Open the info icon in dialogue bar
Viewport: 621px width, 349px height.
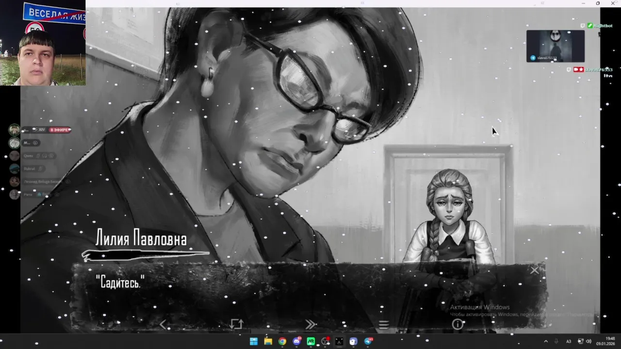458,325
